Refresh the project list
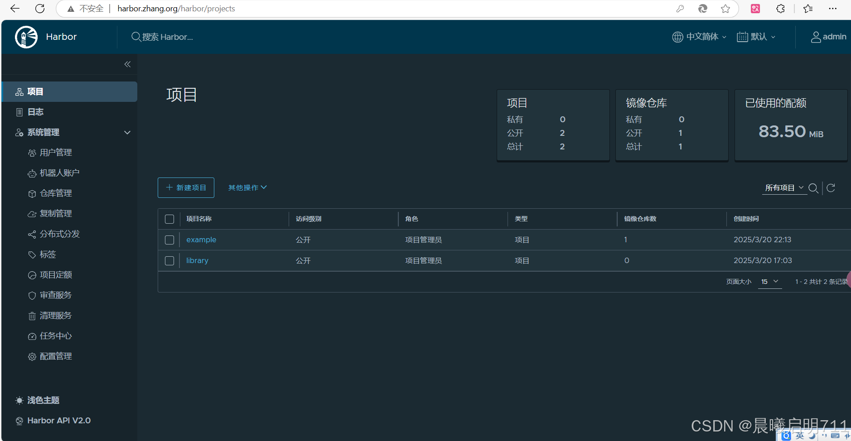The width and height of the screenshot is (851, 441). click(x=831, y=188)
